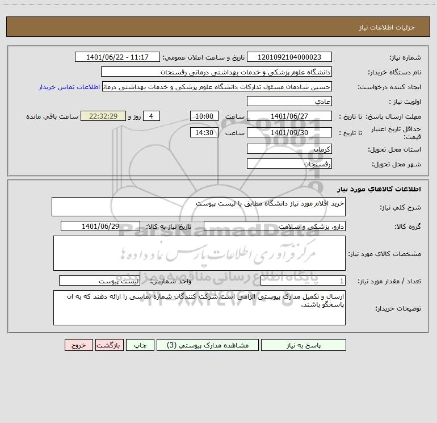
Task: Click the delivery city field رفسنجان
Action: pos(289,164)
